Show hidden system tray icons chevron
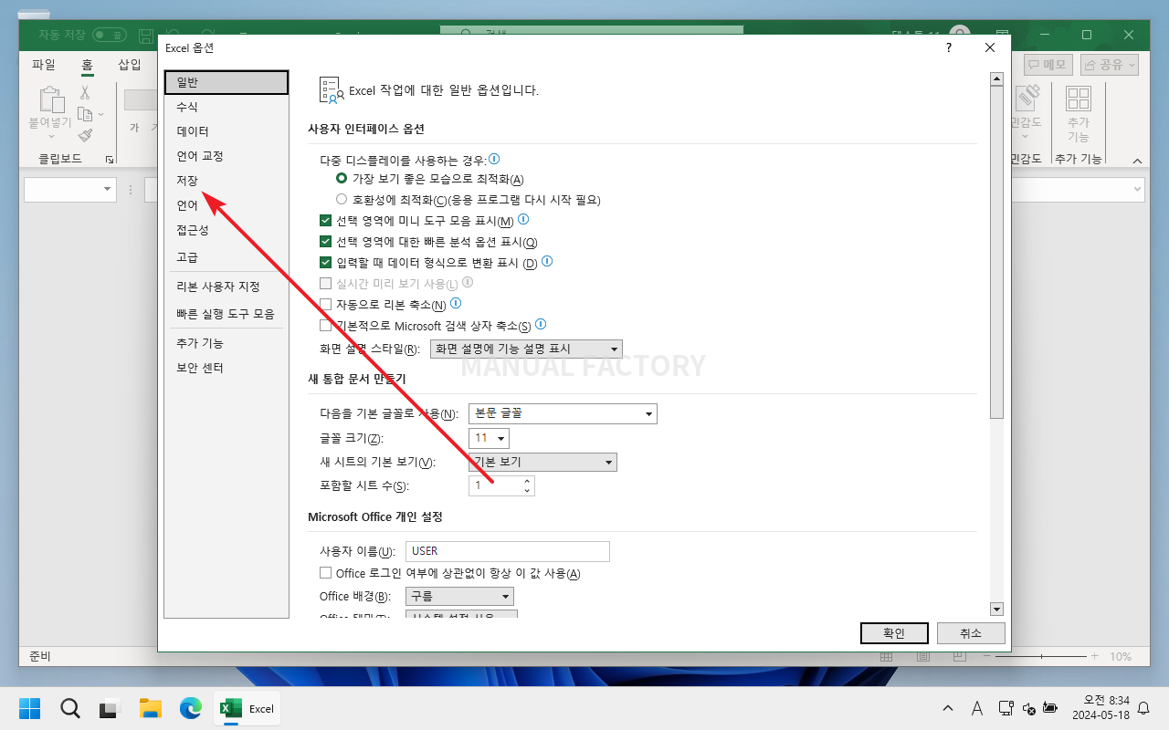The width and height of the screenshot is (1169, 730). 947,708
